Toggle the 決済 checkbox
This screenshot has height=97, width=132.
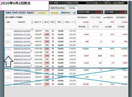point(13,13)
